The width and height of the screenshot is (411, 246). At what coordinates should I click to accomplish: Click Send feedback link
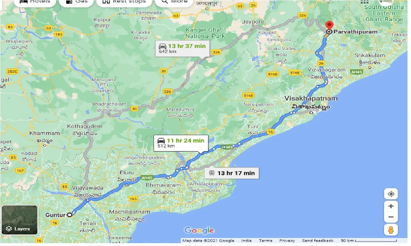[318, 241]
